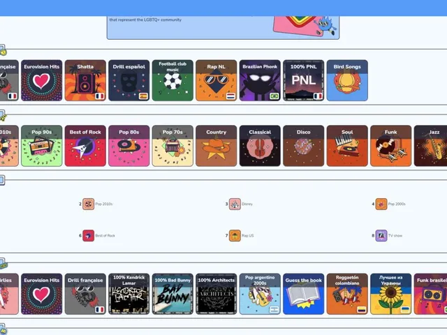Viewport: 447px width, 335px height.
Task: Open the Drill française playlist card
Action: pos(85,294)
